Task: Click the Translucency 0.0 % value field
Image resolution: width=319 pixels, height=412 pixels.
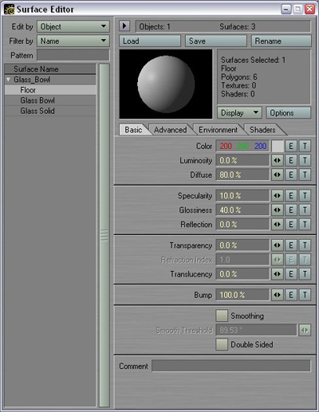Action: [x=242, y=274]
